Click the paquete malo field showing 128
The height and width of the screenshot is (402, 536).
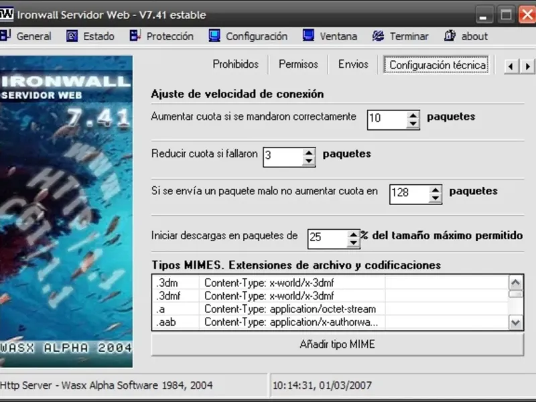pos(409,194)
